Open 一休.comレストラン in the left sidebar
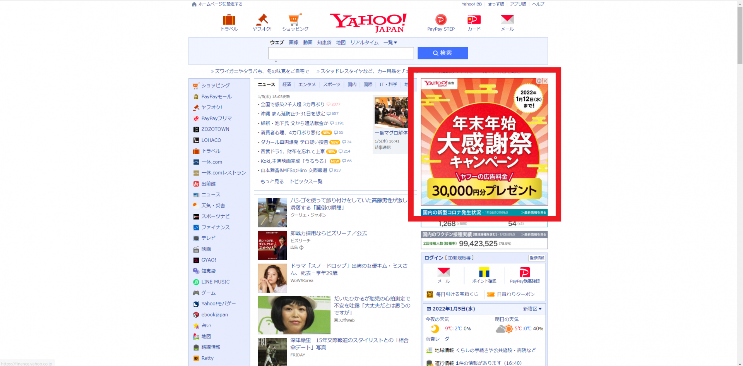 coord(223,173)
